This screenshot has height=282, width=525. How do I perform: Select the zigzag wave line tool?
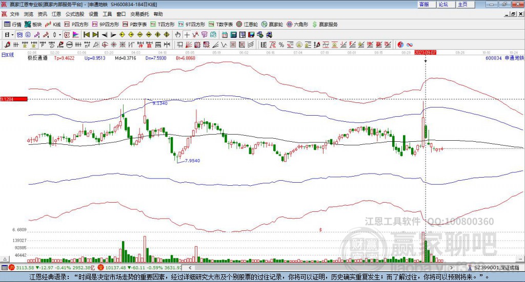(224, 45)
